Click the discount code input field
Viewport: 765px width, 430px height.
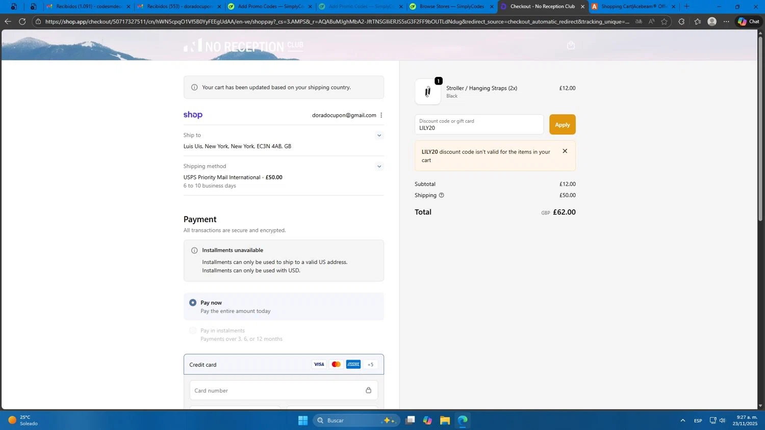click(479, 124)
